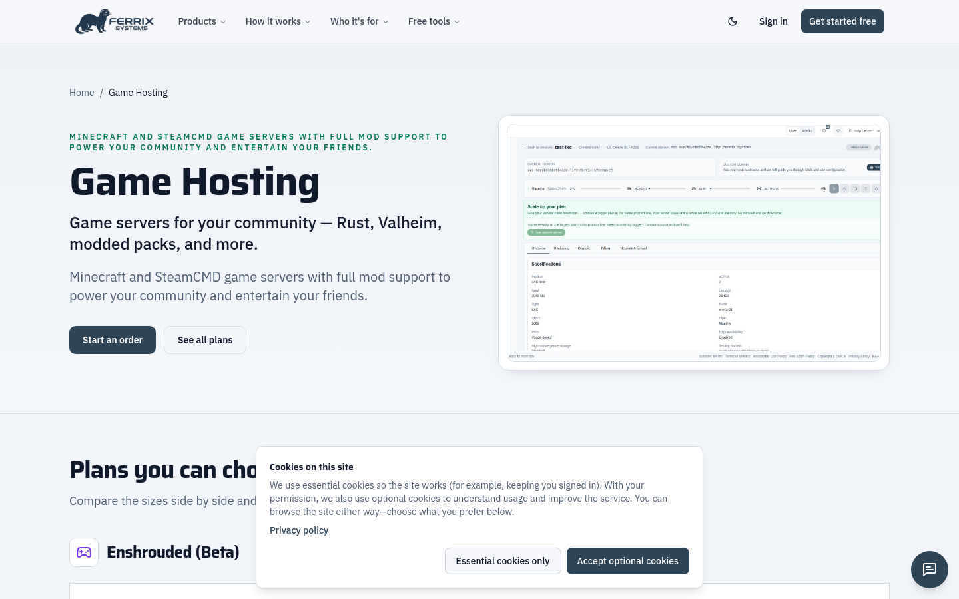Click the Enshrouded (Beta) heading

(173, 552)
